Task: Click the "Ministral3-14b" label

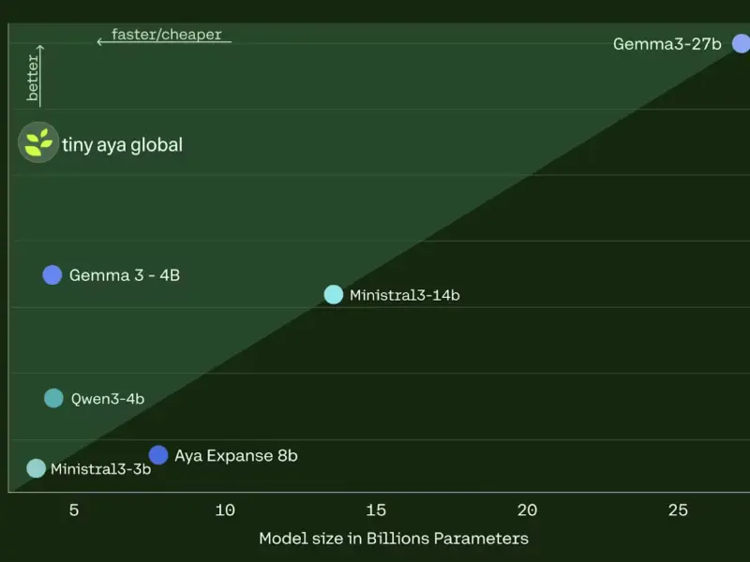Action: 405,295
